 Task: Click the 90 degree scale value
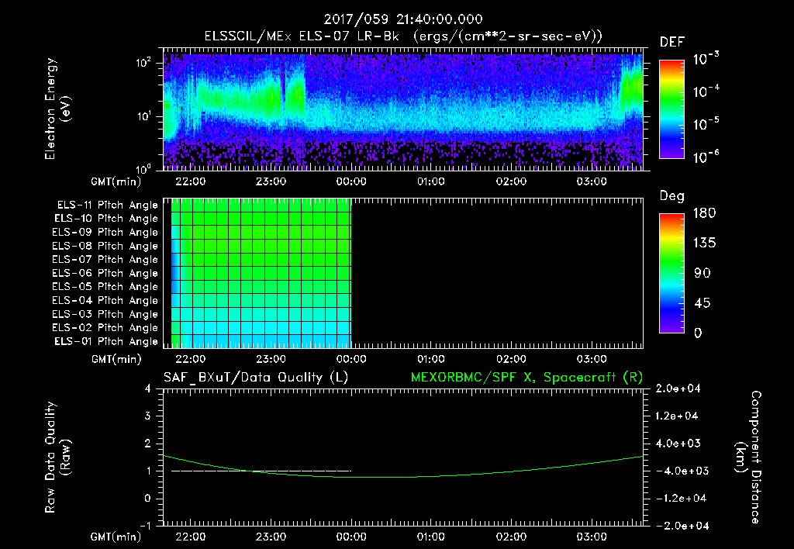[x=702, y=273]
